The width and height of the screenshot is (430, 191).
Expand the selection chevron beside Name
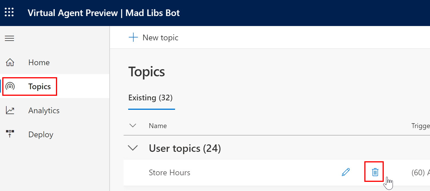(x=132, y=126)
